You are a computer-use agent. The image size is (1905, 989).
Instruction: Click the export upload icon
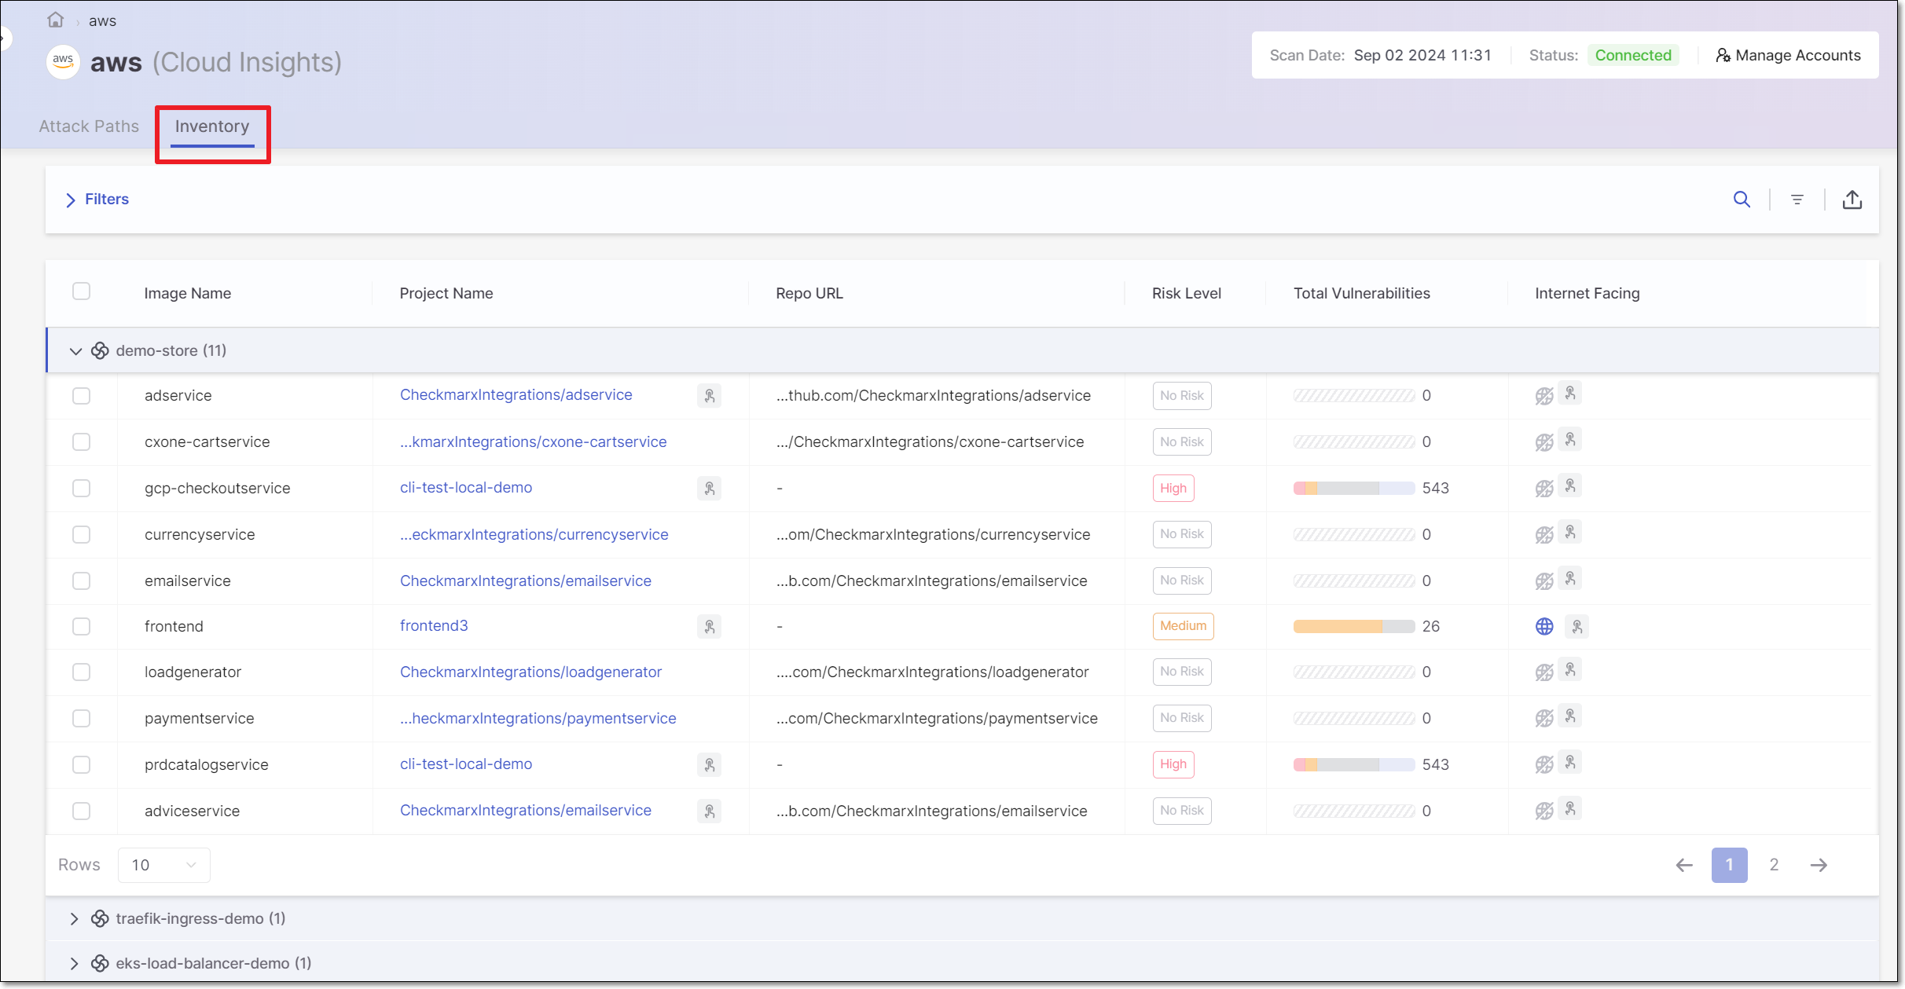click(1852, 200)
